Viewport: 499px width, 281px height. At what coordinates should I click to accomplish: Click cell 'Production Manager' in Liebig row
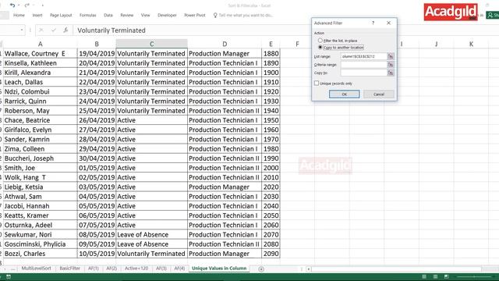point(225,187)
